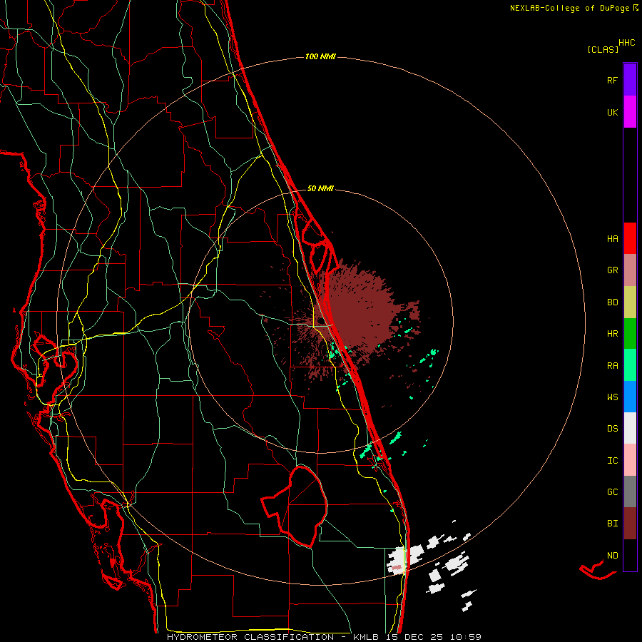642x642 pixels.
Task: Click the GC gray legend color block
Action: pyautogui.click(x=630, y=491)
